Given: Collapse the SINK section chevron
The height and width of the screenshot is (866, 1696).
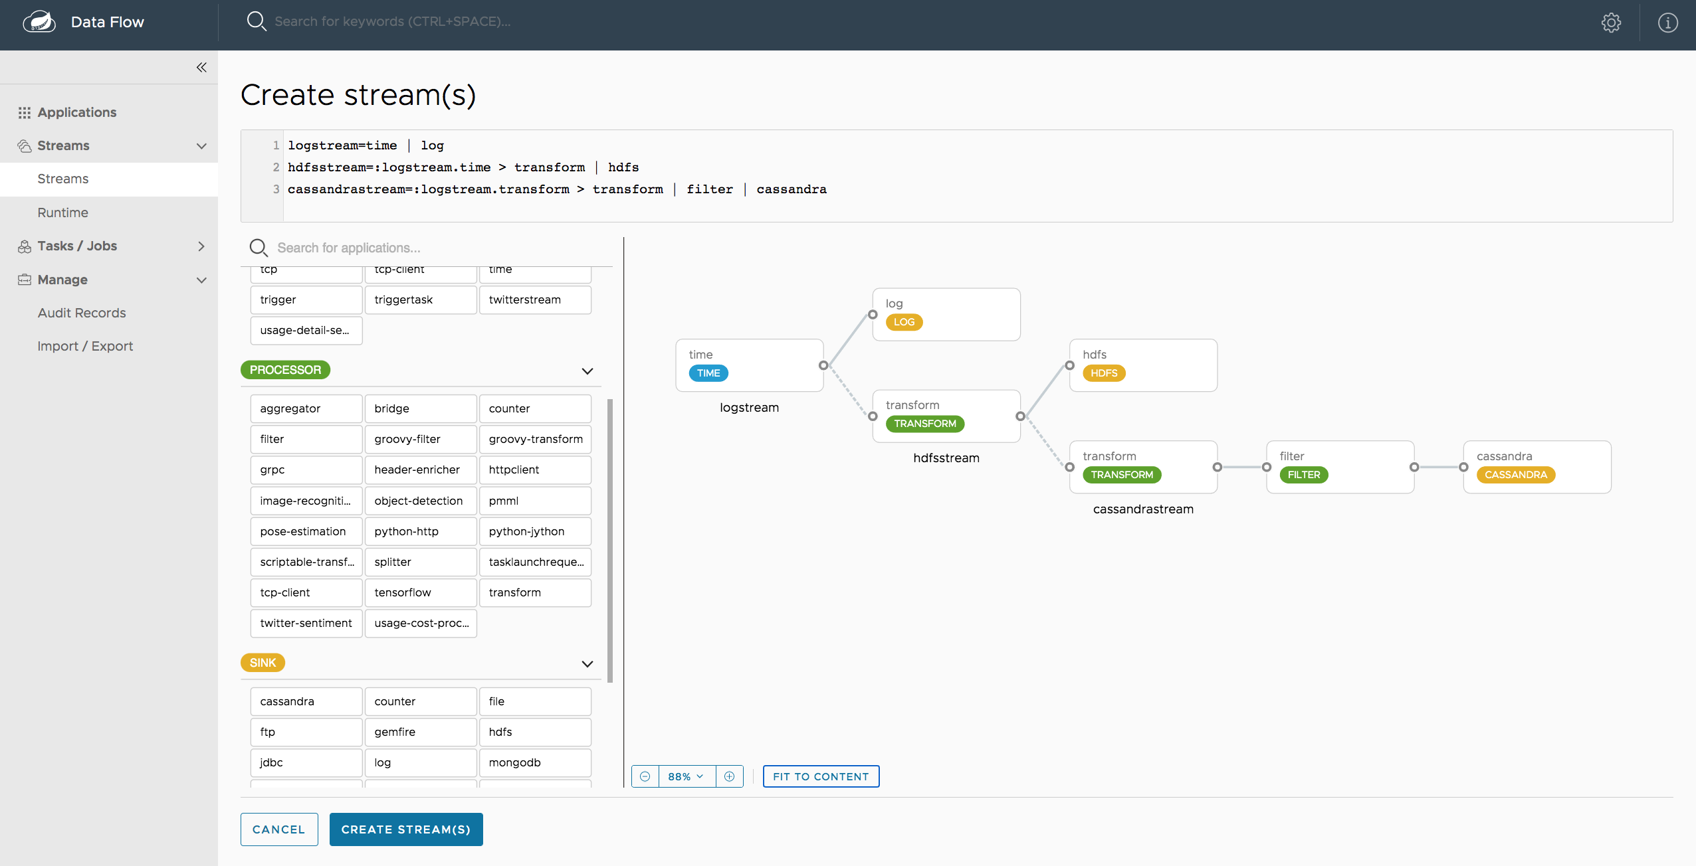Looking at the screenshot, I should coord(587,663).
